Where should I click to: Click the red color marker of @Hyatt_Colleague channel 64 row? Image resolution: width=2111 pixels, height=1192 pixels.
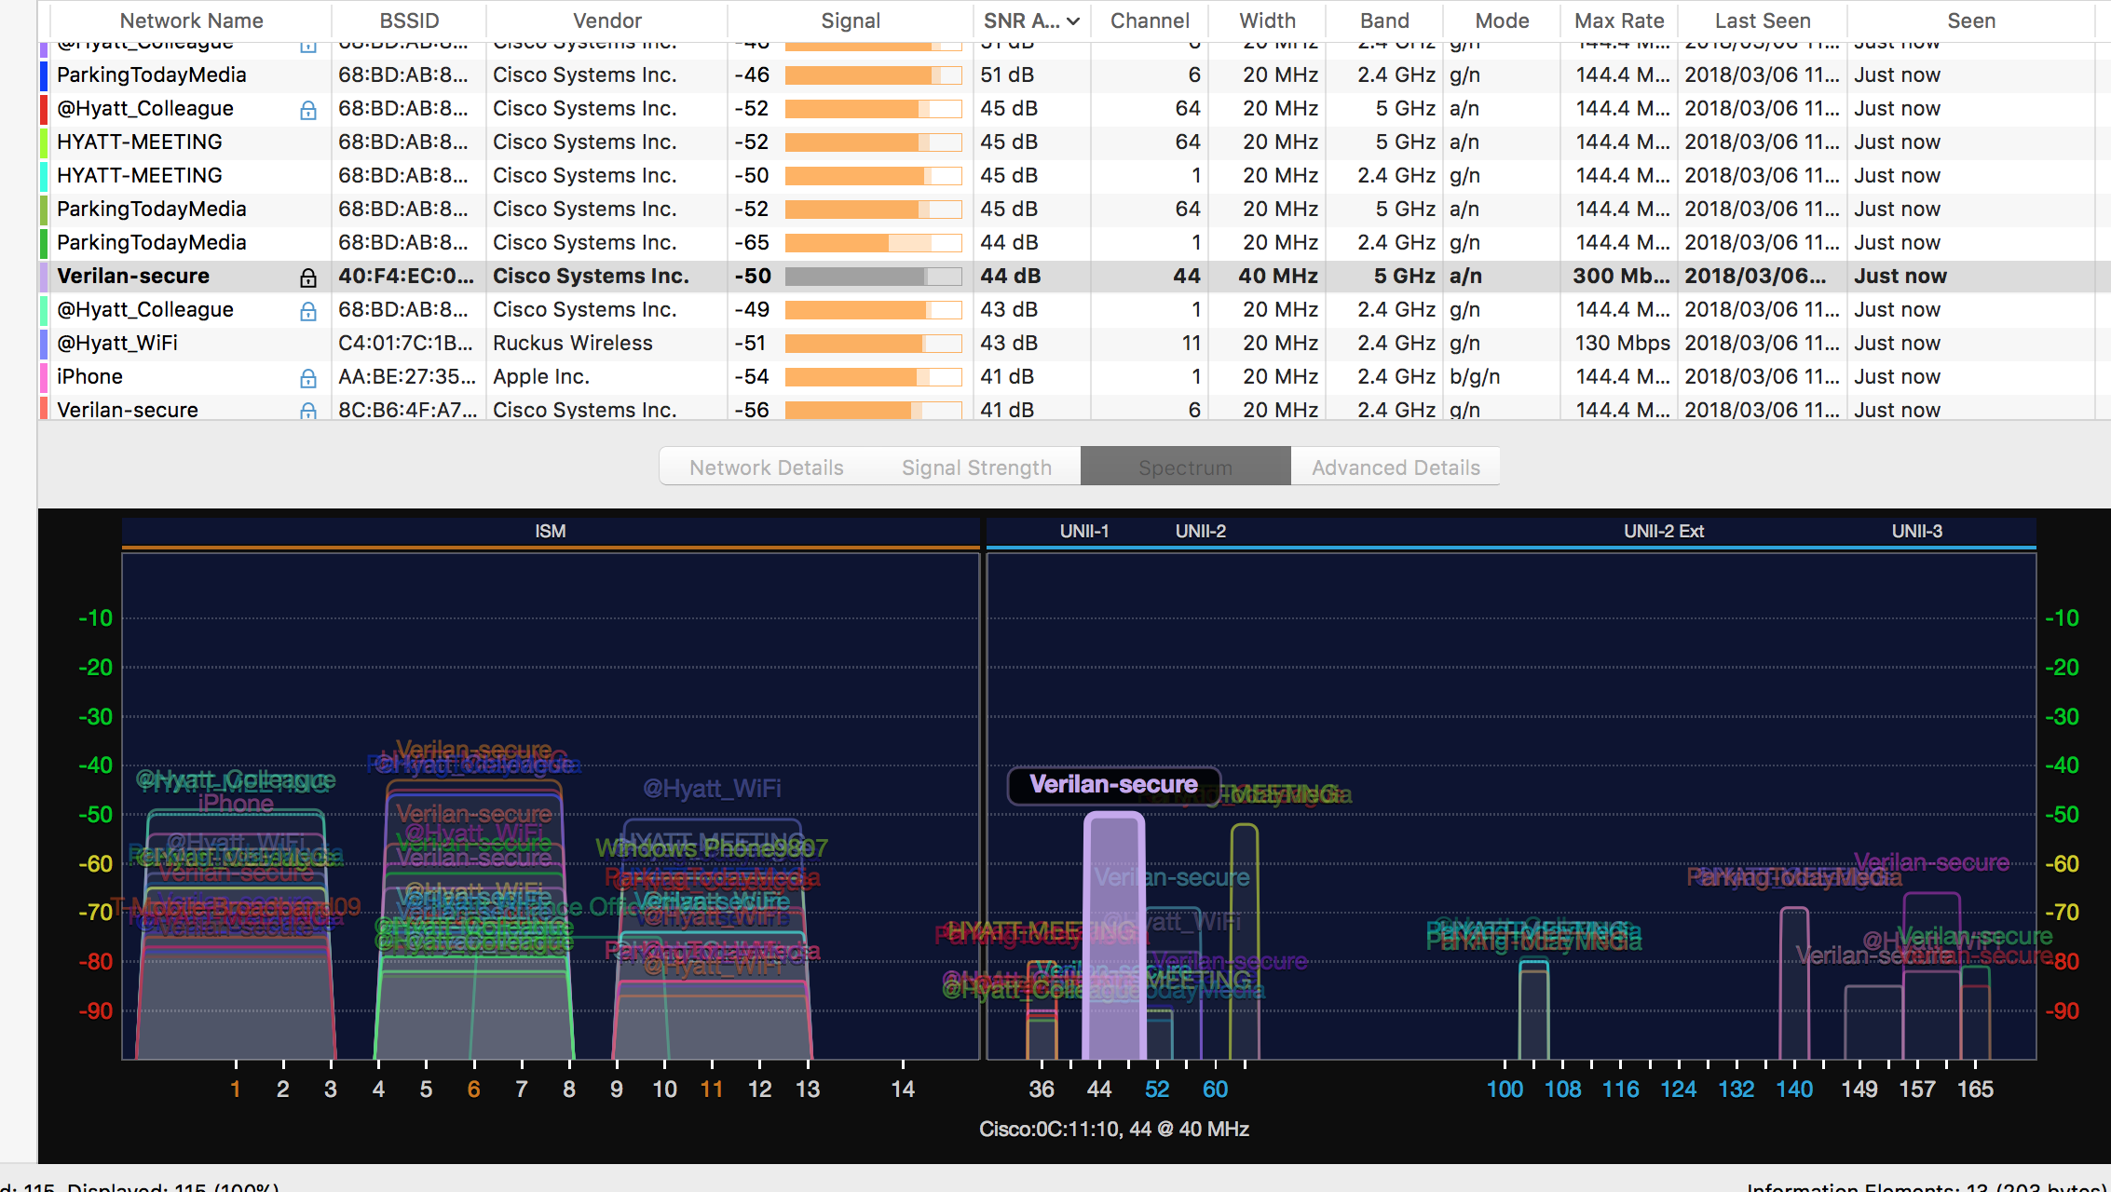(44, 109)
